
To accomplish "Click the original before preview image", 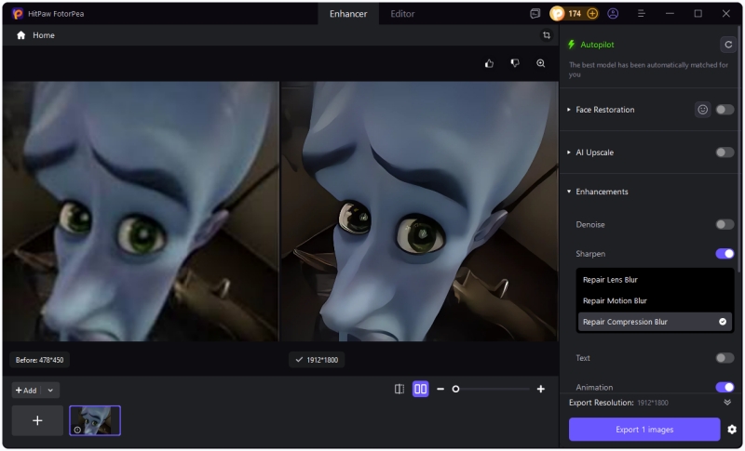I will pyautogui.click(x=141, y=211).
